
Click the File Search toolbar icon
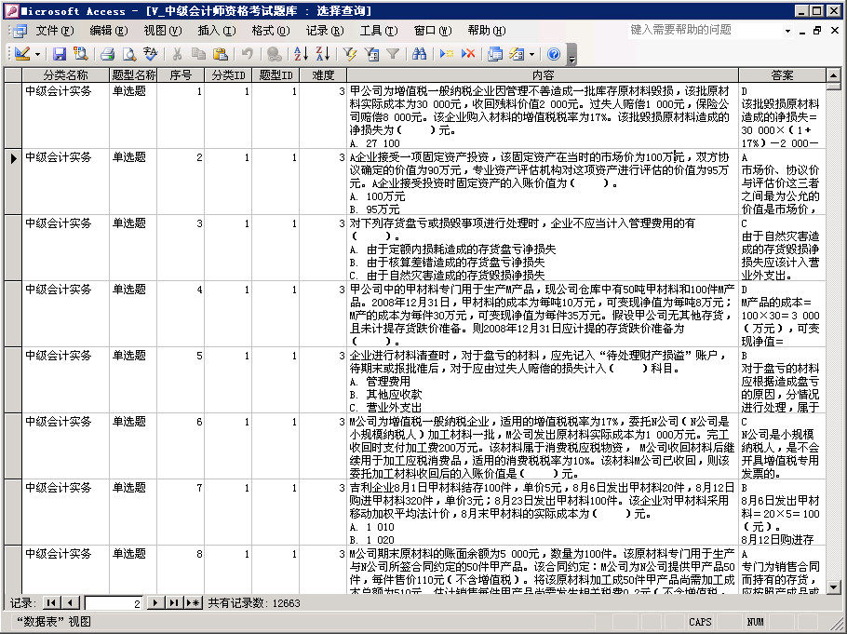(80, 53)
